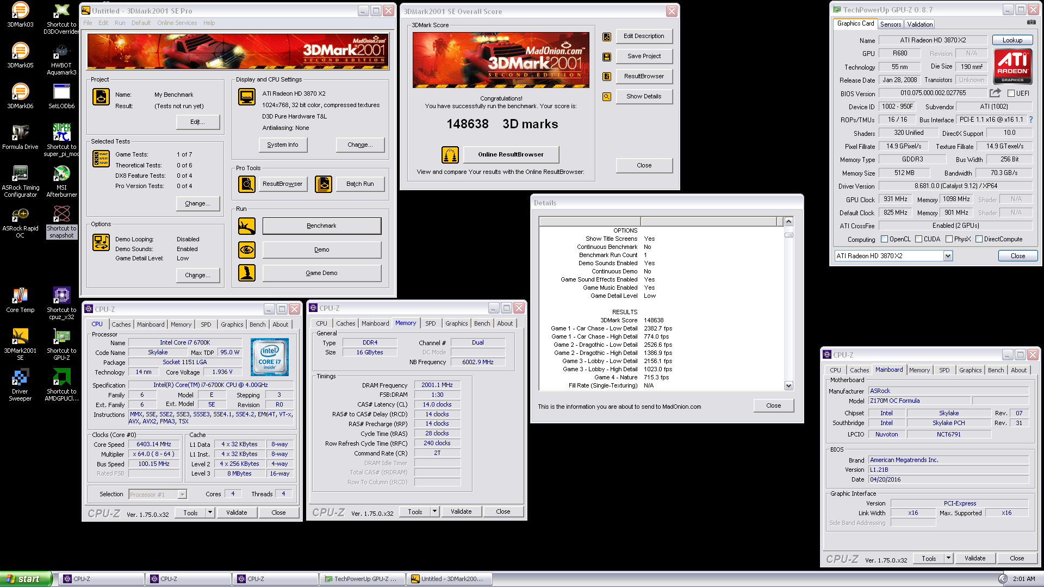Open the Run menu in 3DMark2001

pyautogui.click(x=120, y=23)
